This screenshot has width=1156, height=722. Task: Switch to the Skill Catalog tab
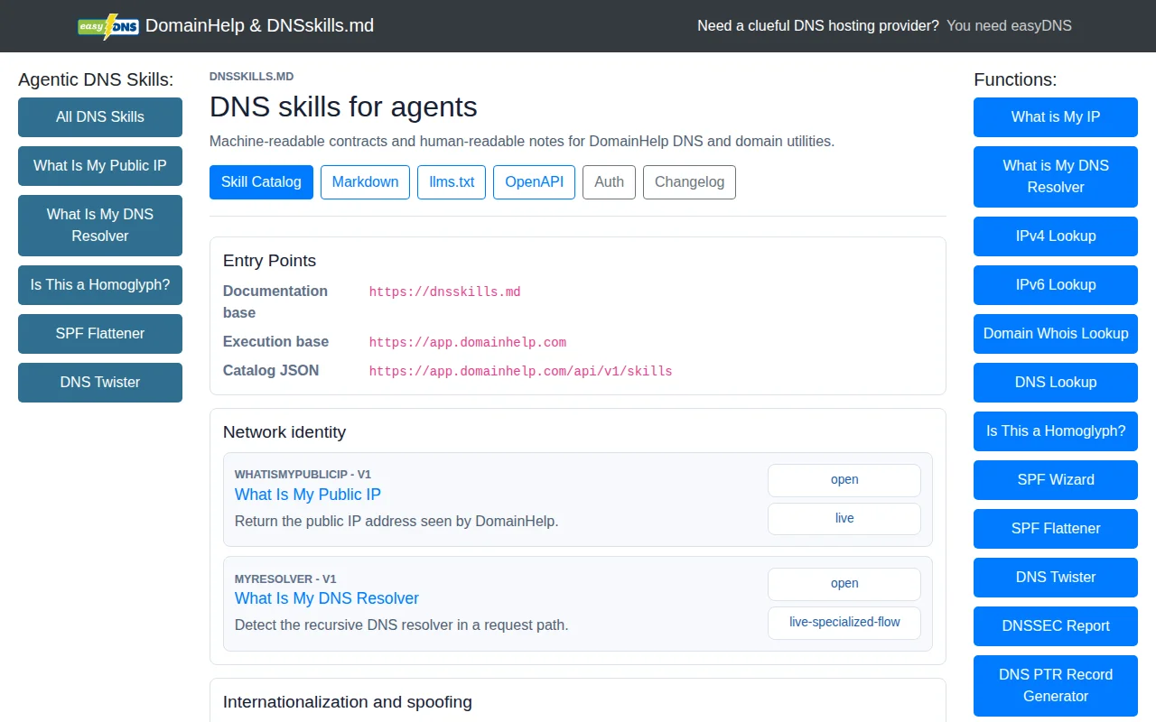point(261,182)
